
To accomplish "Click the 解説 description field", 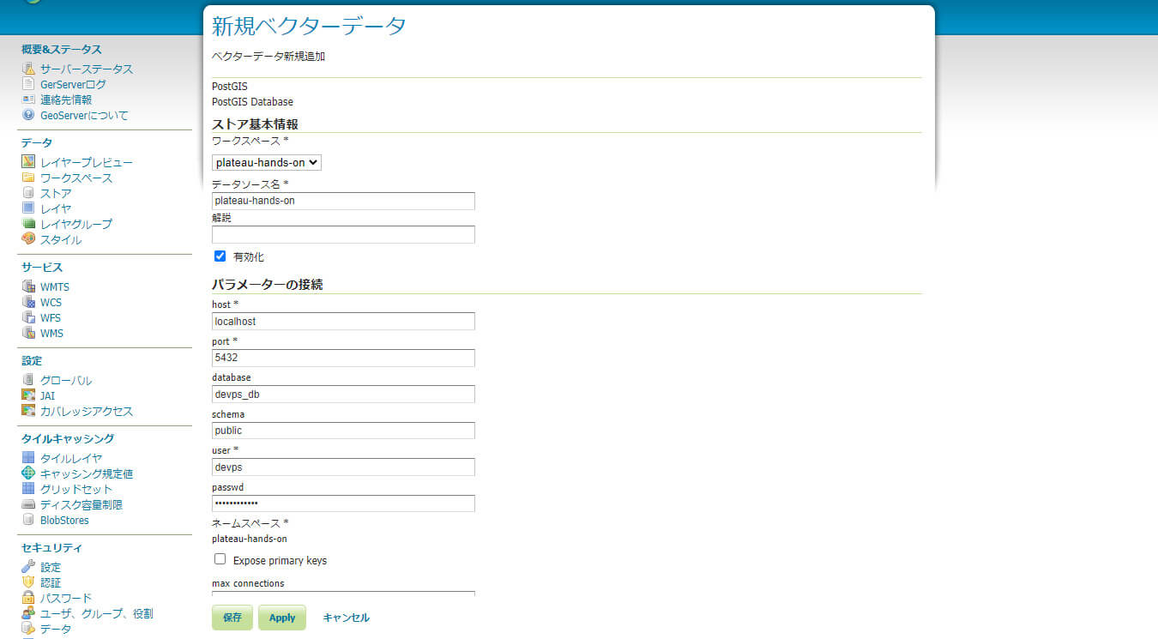I will point(343,234).
